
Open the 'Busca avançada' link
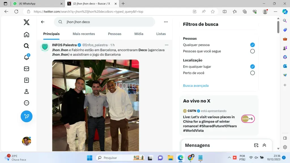(x=196, y=85)
